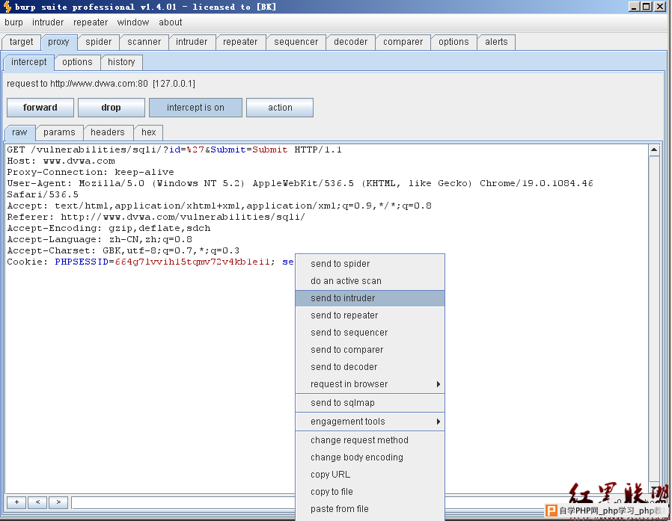Focus the search text field at bottom
This screenshot has height=521, width=672.
(x=183, y=502)
